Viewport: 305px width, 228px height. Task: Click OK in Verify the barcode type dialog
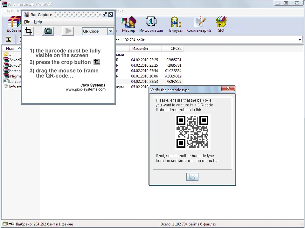[192, 177]
